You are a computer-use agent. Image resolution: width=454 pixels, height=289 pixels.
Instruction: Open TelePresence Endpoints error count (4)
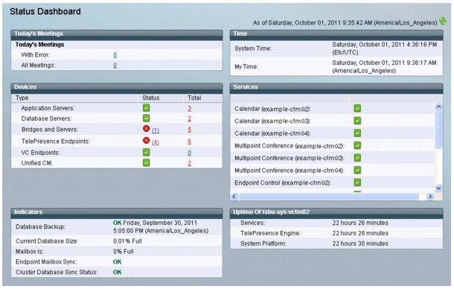156,142
